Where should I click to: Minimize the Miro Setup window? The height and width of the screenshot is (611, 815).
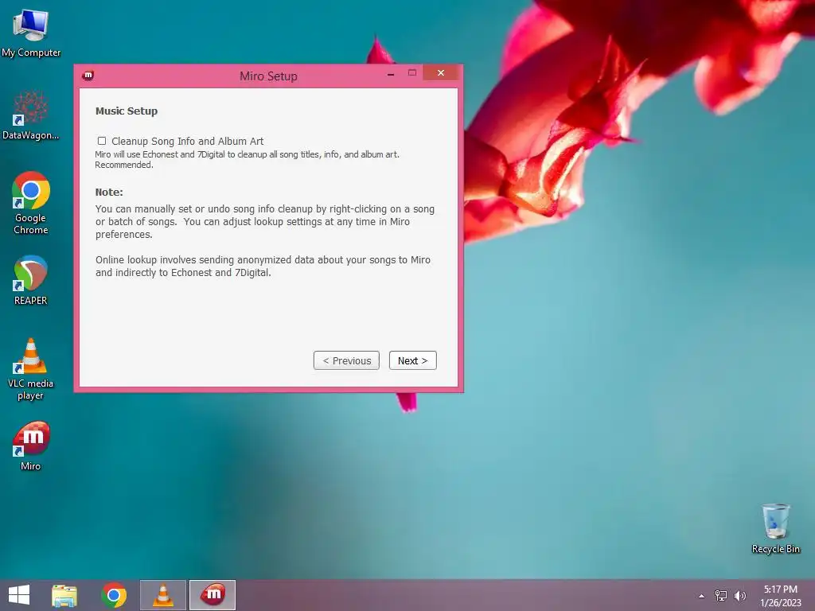pyautogui.click(x=391, y=74)
